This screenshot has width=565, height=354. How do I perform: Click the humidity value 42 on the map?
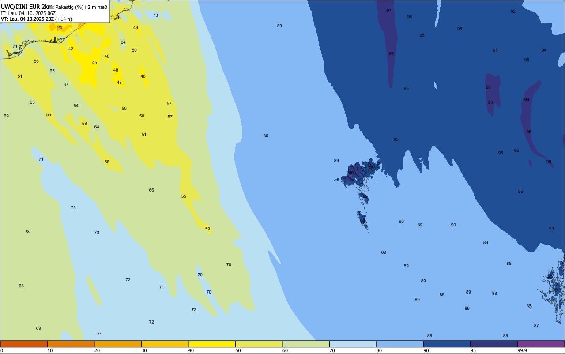tap(71, 49)
